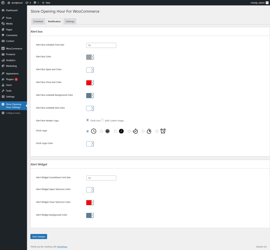
Task: Click the Alert box section heading
Action: [x=36, y=32]
